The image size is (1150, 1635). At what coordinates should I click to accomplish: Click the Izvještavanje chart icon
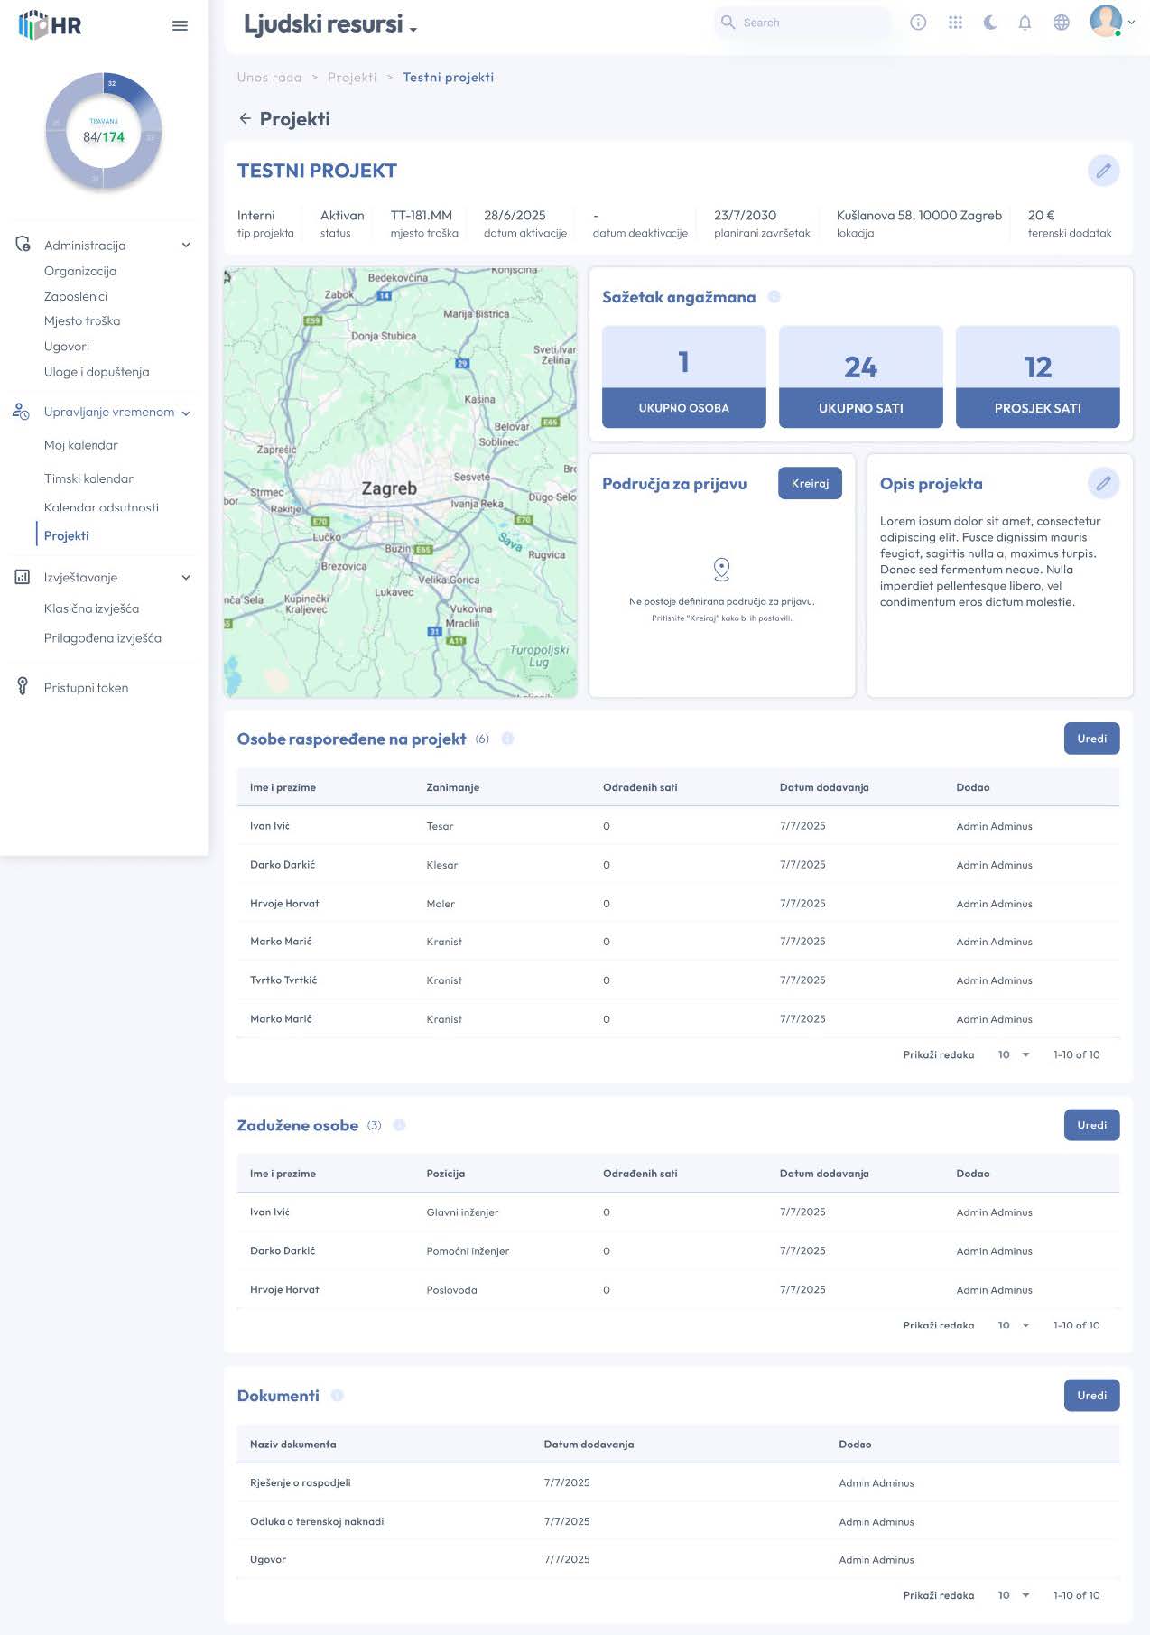pos(23,577)
